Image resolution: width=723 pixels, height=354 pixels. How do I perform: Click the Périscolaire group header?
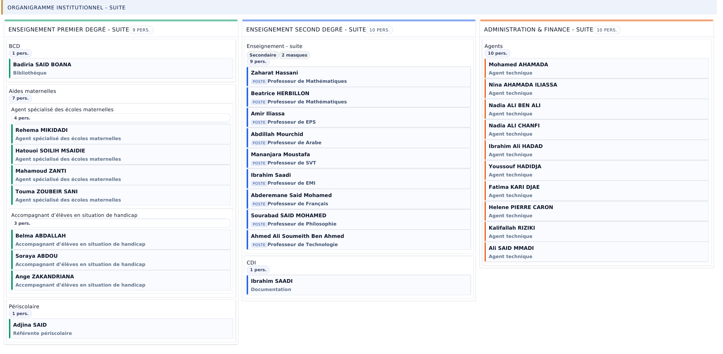[24, 306]
